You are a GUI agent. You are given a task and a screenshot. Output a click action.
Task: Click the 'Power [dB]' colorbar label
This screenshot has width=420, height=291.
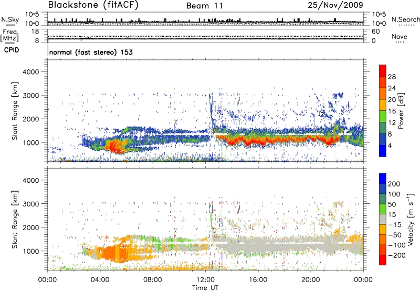coord(401,111)
